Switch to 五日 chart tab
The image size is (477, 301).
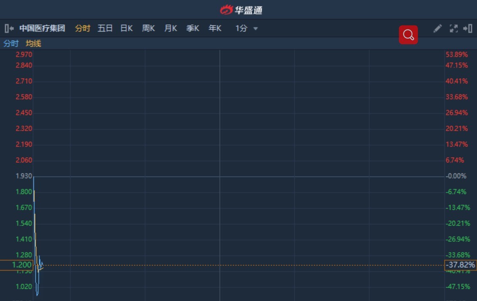click(105, 29)
